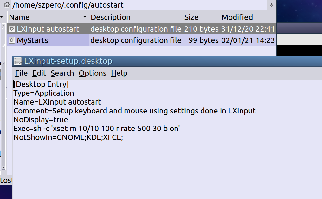
Task: Sort files by Modified column
Action: (x=248, y=17)
